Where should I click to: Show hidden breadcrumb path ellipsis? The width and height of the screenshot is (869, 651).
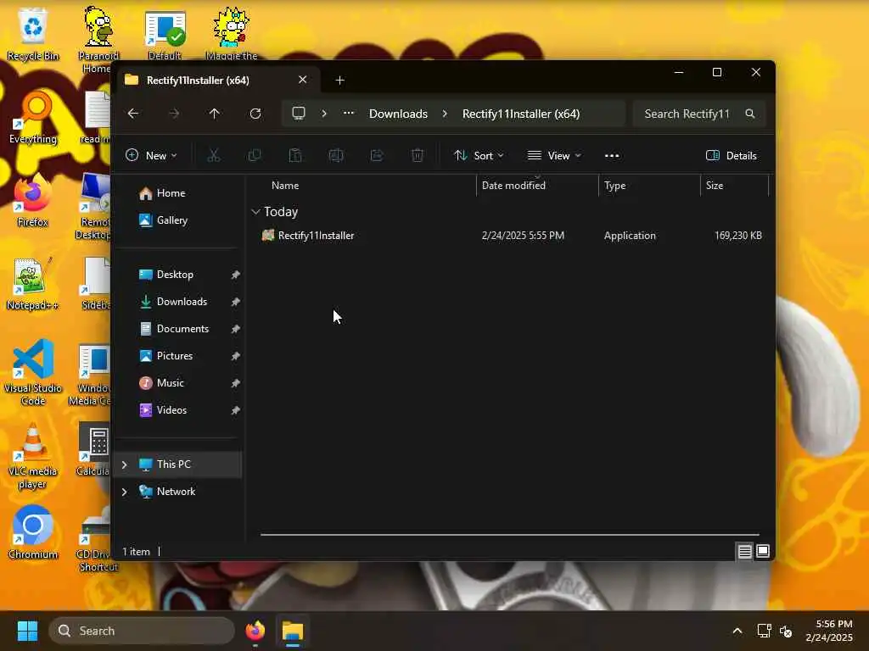tap(349, 113)
